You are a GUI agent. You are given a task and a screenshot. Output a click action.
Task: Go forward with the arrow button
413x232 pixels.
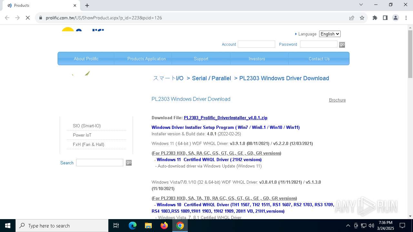(x=17, y=18)
